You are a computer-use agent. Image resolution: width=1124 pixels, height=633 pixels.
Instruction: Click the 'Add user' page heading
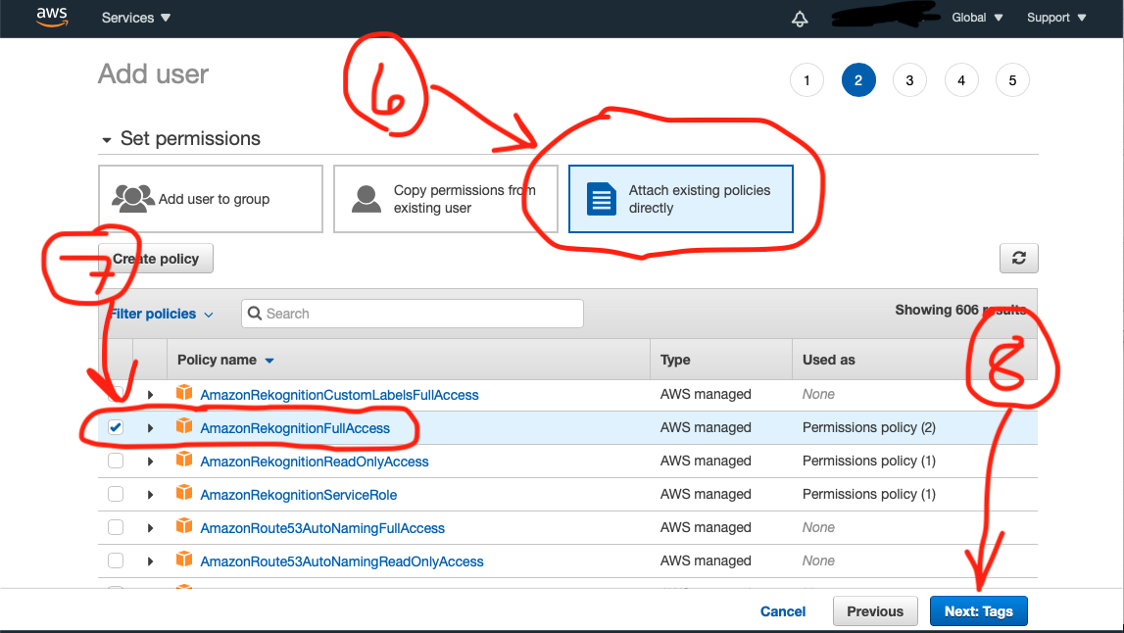[x=154, y=73]
